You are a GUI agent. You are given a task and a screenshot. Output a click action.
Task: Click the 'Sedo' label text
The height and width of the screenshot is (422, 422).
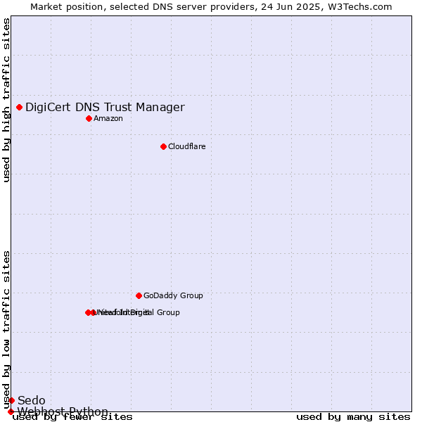coord(32,400)
